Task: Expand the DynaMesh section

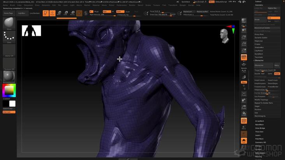Action: click(x=259, y=54)
